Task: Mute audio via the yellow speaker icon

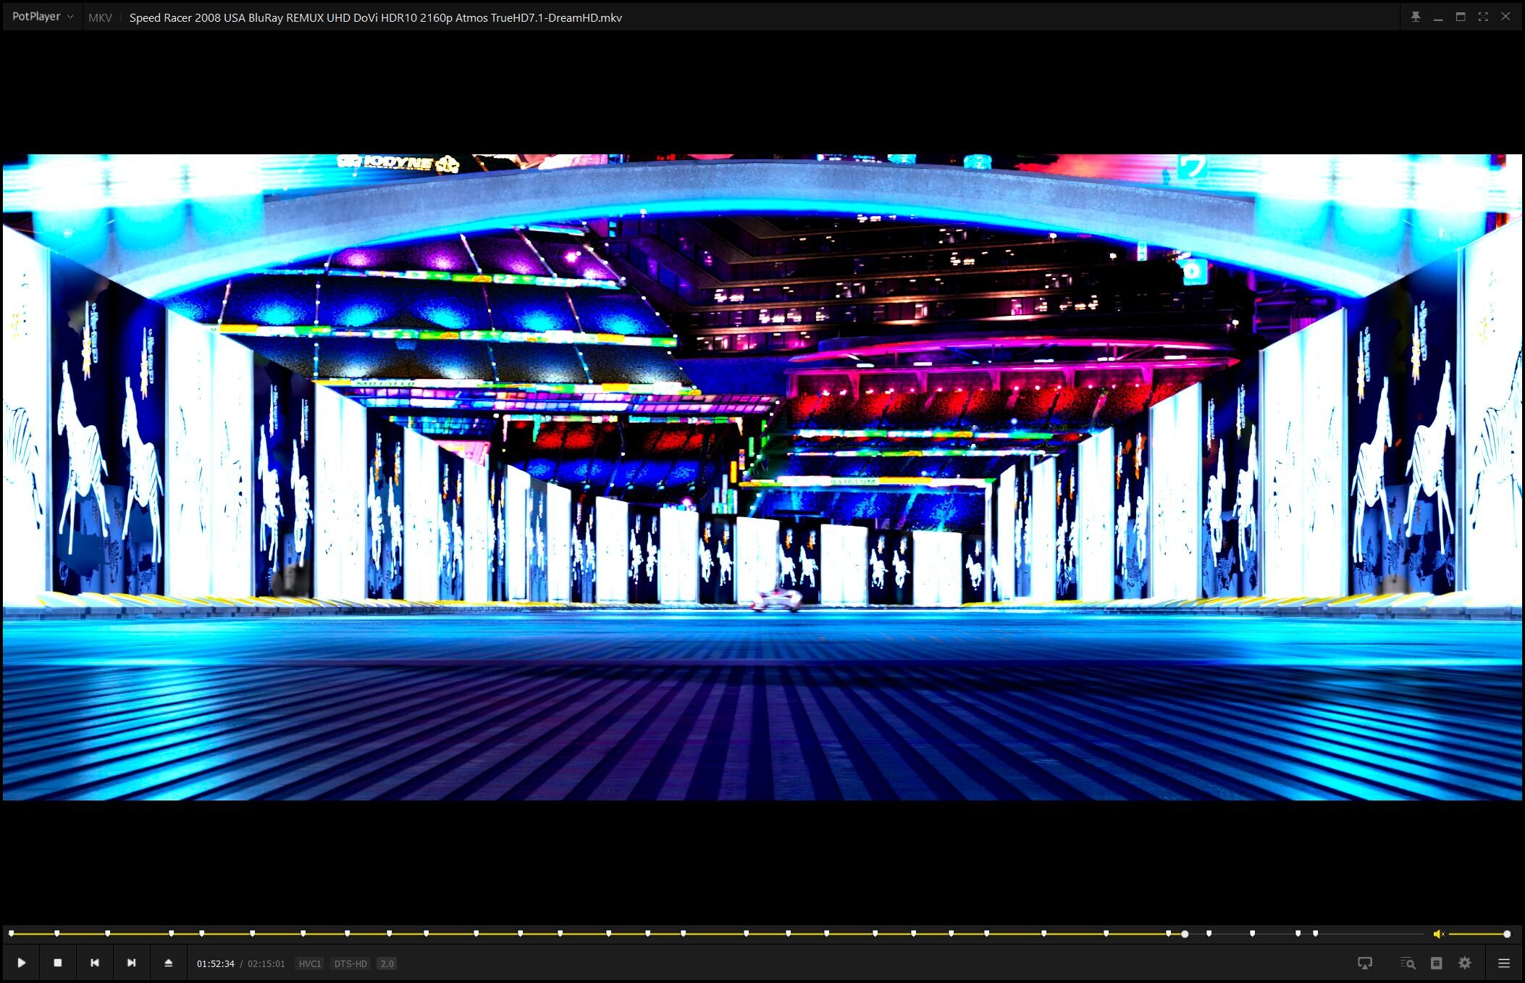Action: [x=1438, y=934]
